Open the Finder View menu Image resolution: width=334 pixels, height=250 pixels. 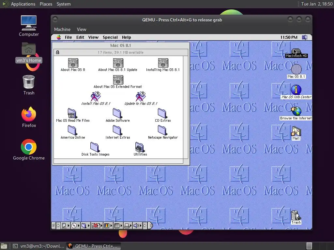(x=93, y=37)
